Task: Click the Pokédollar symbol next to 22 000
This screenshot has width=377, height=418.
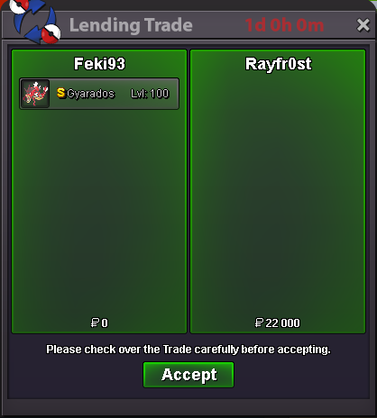Action: (x=259, y=323)
